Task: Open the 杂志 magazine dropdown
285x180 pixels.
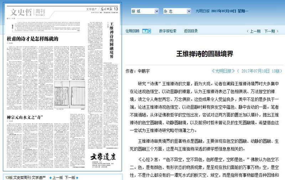Action: point(177,11)
